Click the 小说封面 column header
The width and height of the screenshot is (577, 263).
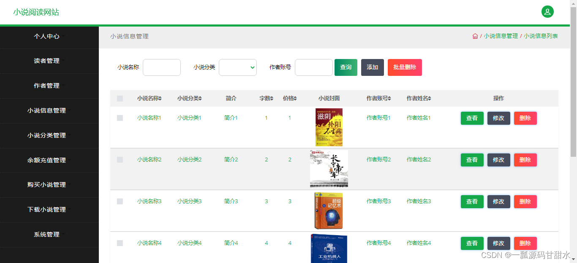(329, 98)
